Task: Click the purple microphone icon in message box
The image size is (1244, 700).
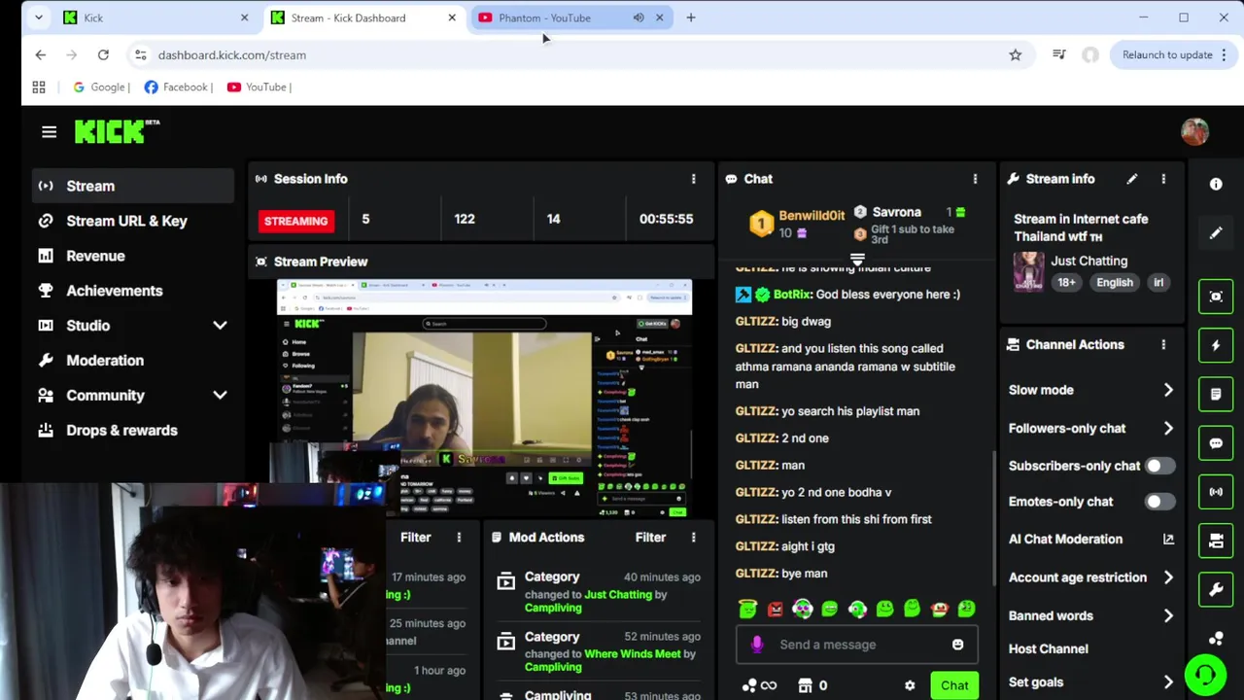Action: 757,645
